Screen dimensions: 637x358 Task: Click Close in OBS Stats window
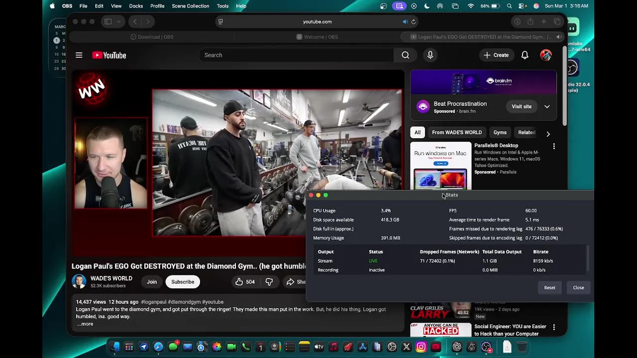[578, 288]
